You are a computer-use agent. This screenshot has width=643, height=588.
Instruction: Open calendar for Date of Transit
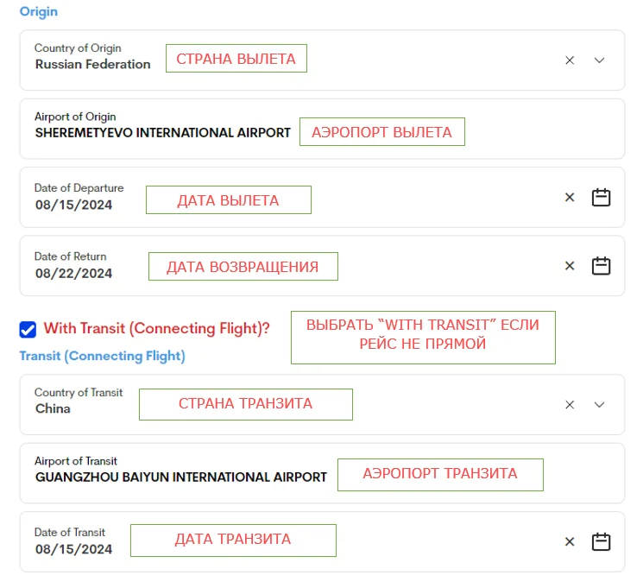601,542
